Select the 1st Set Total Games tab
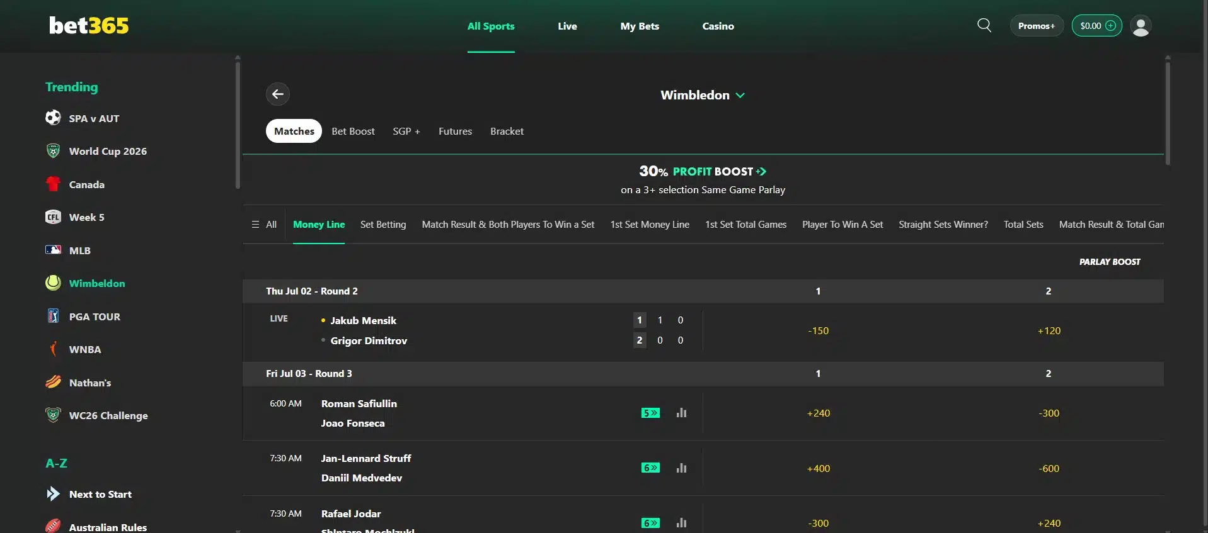This screenshot has width=1208, height=533. click(745, 225)
